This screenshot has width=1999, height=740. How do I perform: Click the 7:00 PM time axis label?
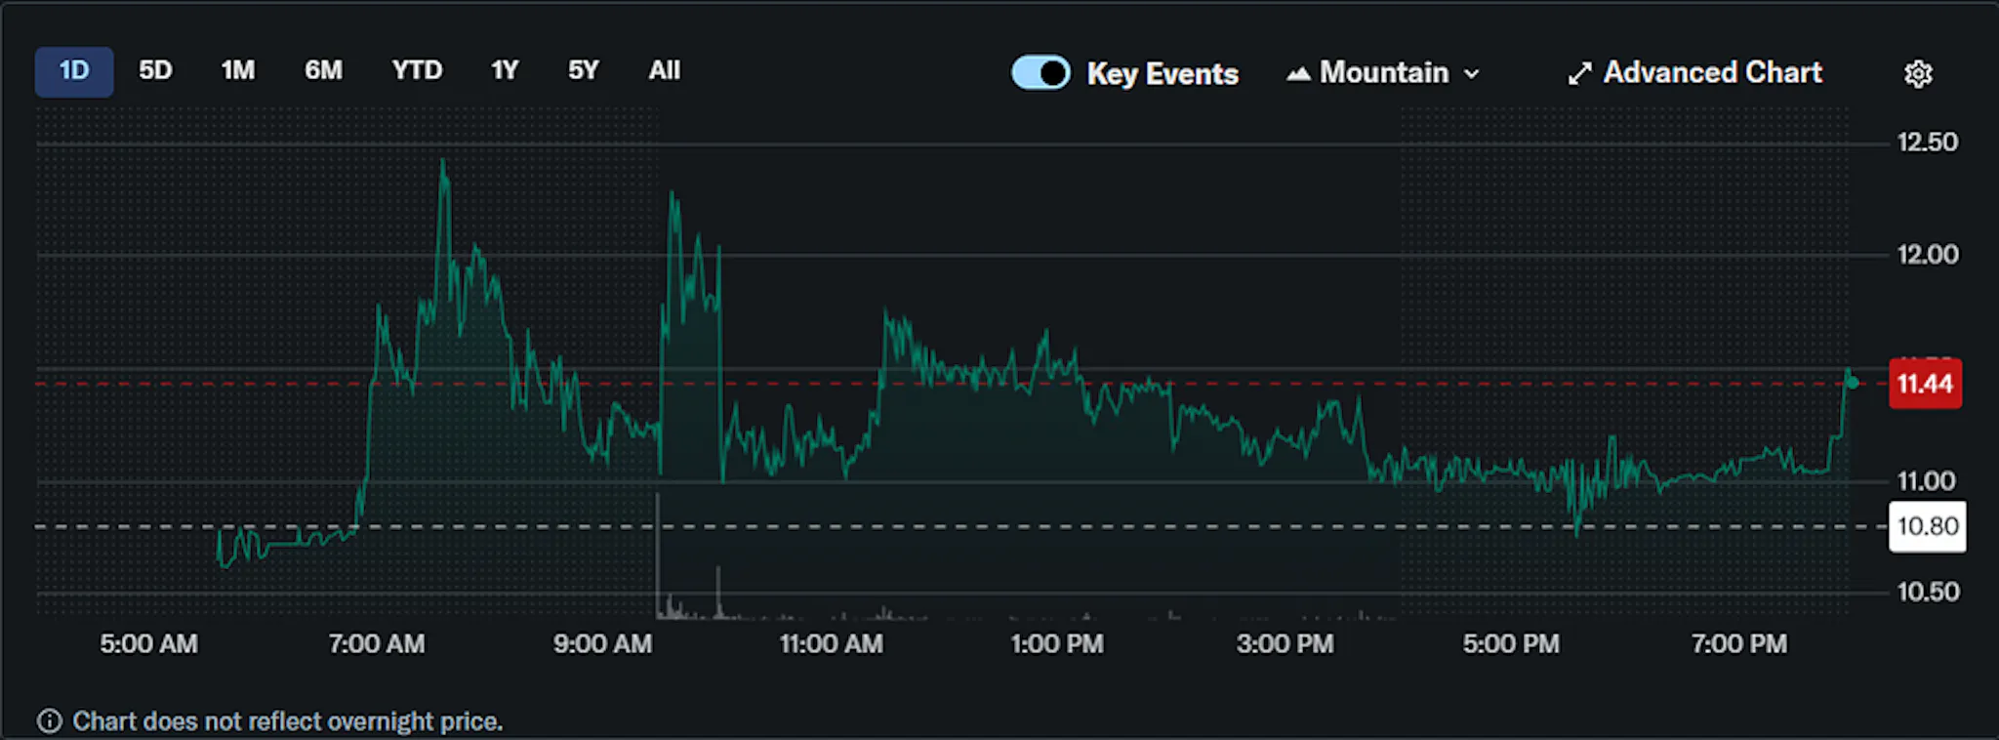[x=1739, y=644]
